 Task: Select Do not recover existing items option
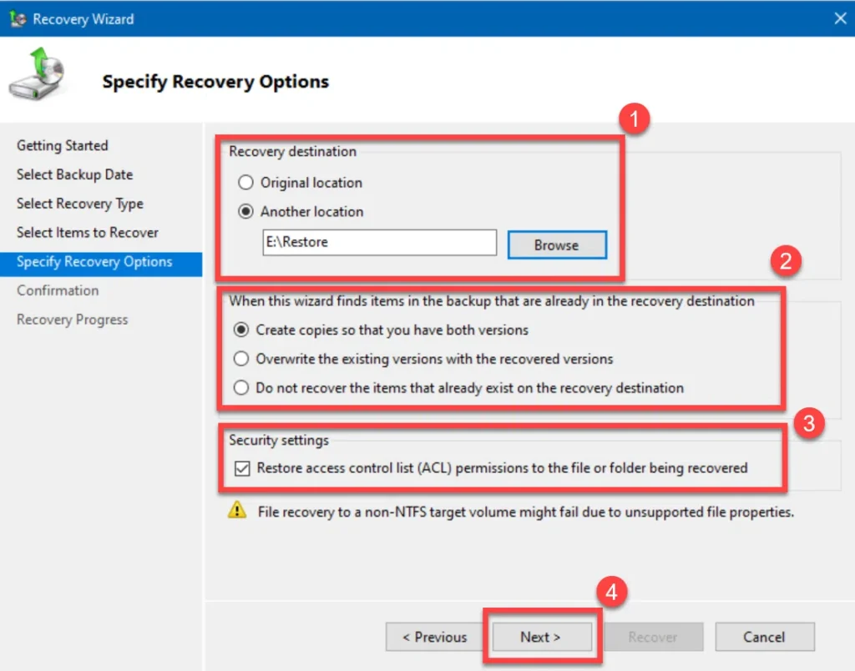coord(241,387)
